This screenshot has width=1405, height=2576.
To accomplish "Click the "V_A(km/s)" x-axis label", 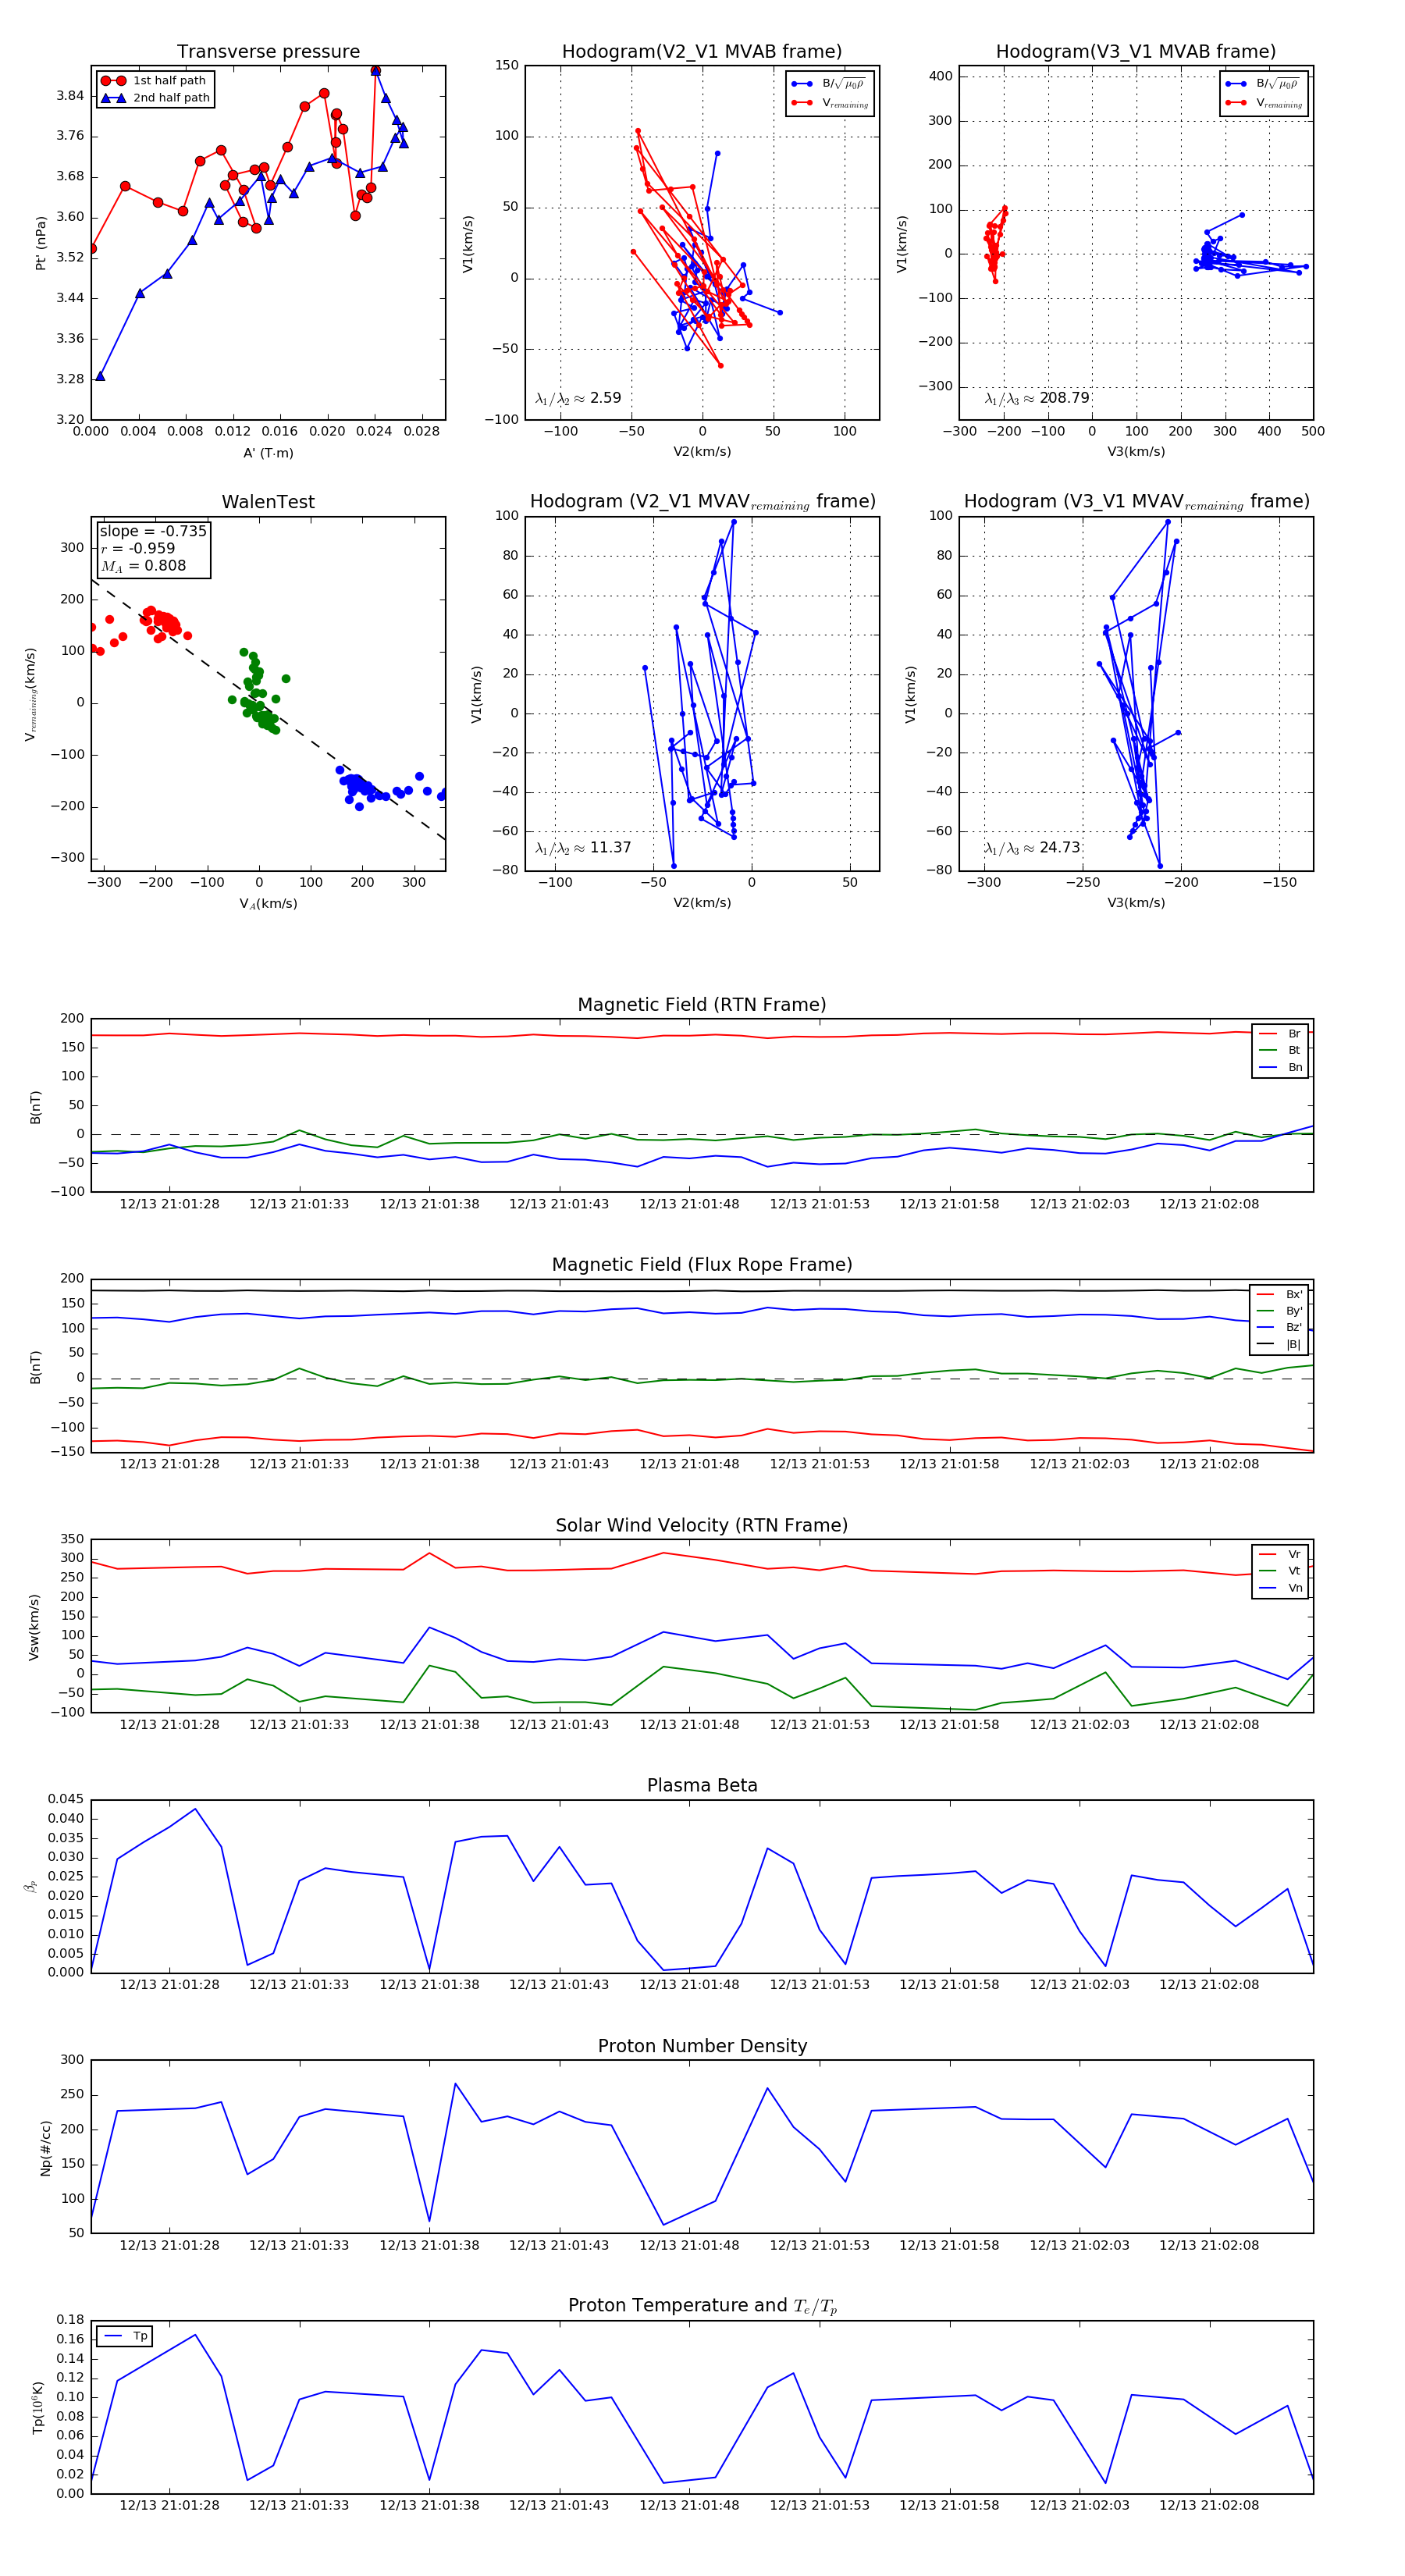I will pos(268,904).
